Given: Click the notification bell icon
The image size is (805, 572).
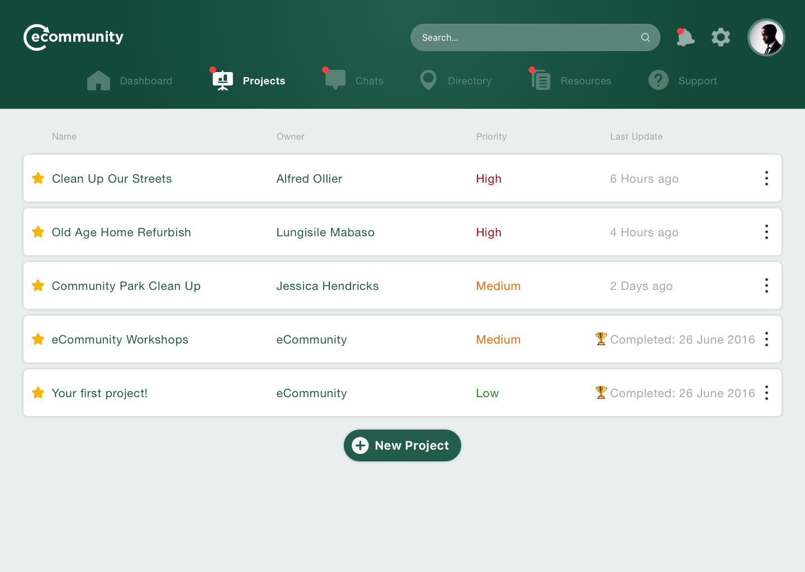Looking at the screenshot, I should [x=685, y=37].
